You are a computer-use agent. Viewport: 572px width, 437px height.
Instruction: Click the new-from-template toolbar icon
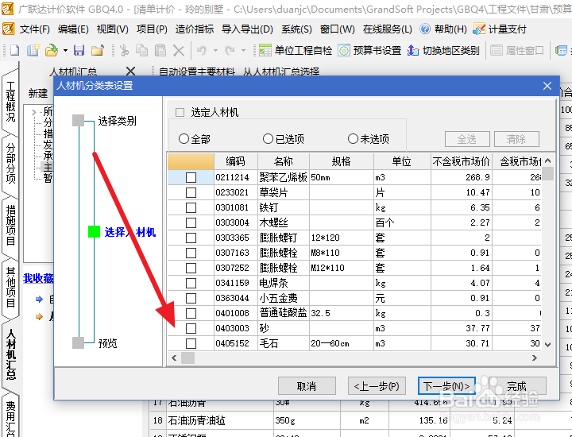[33, 50]
